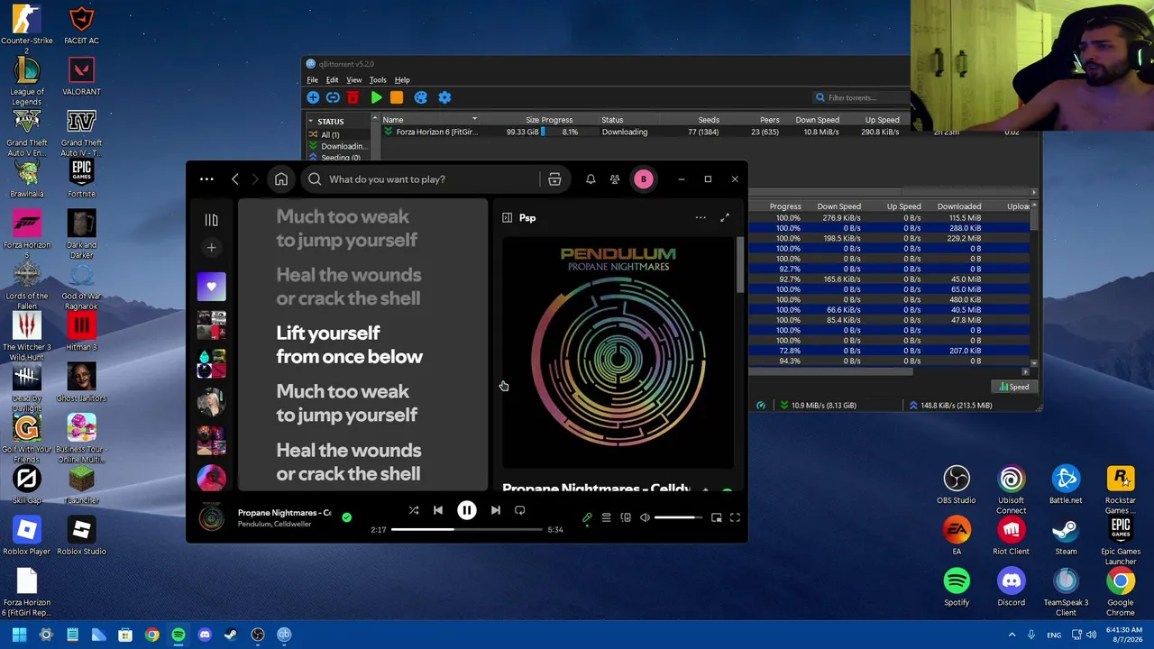Screen dimensions: 1154x649
Task: Open qBittorrent View menu
Action: (x=354, y=80)
